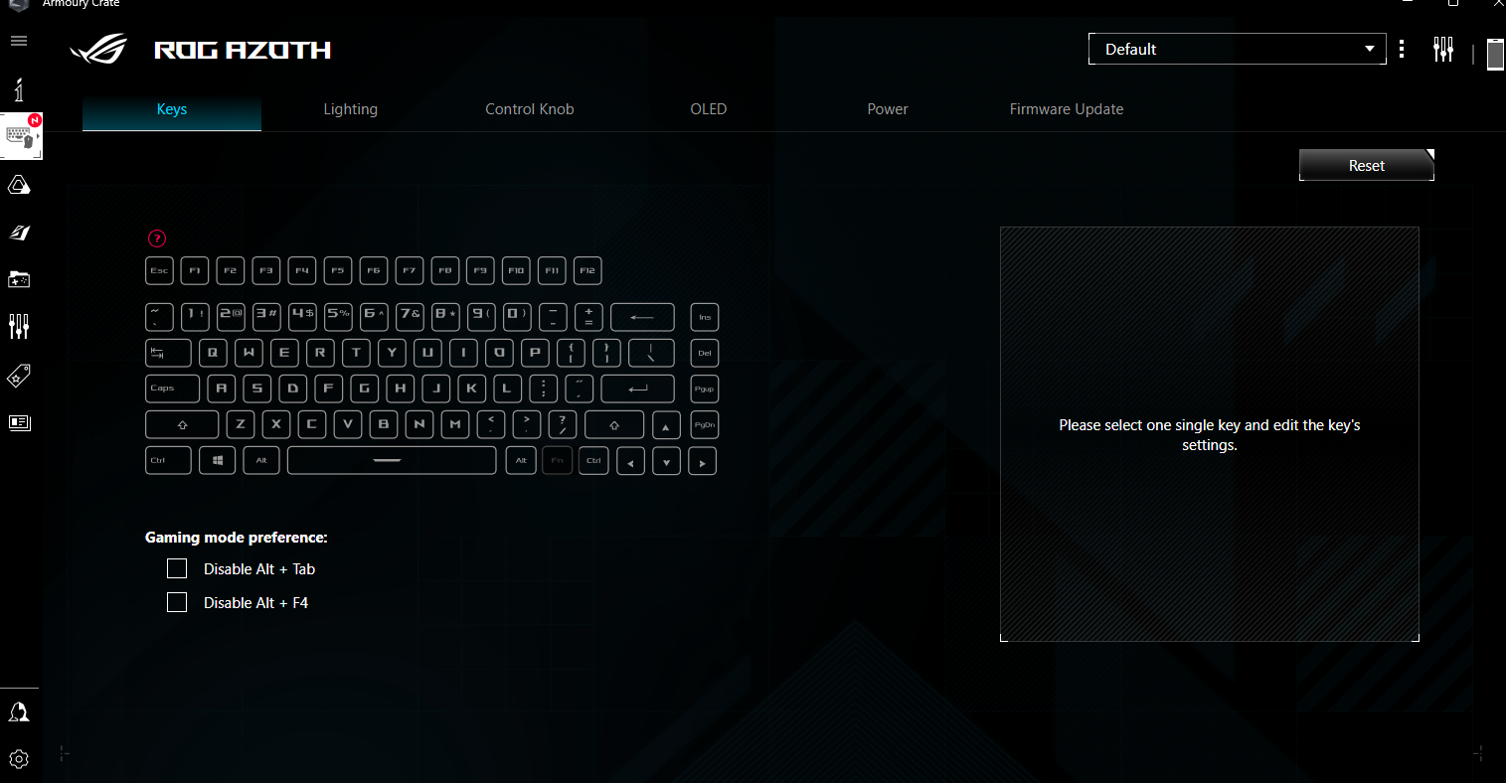Open the Game Library folder icon
Viewport: 1506px width, 783px height.
point(19,279)
